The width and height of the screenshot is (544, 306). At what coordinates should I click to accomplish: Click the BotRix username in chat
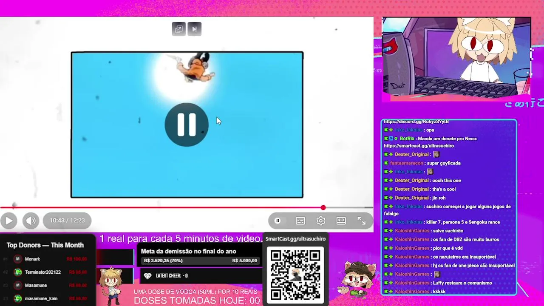tap(407, 139)
